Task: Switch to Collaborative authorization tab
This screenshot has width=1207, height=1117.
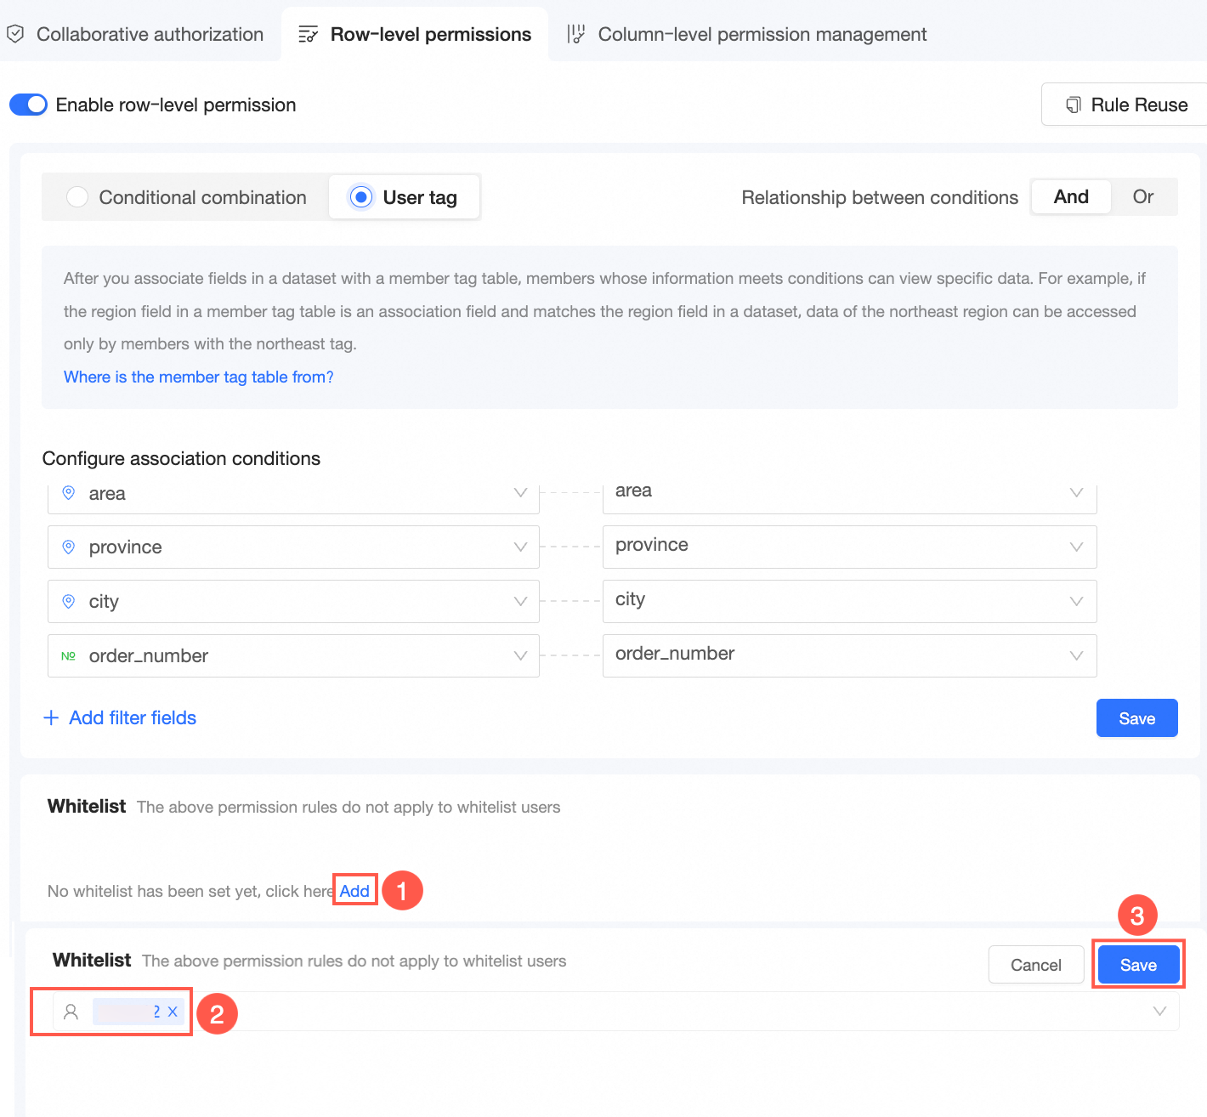Action: (x=150, y=34)
